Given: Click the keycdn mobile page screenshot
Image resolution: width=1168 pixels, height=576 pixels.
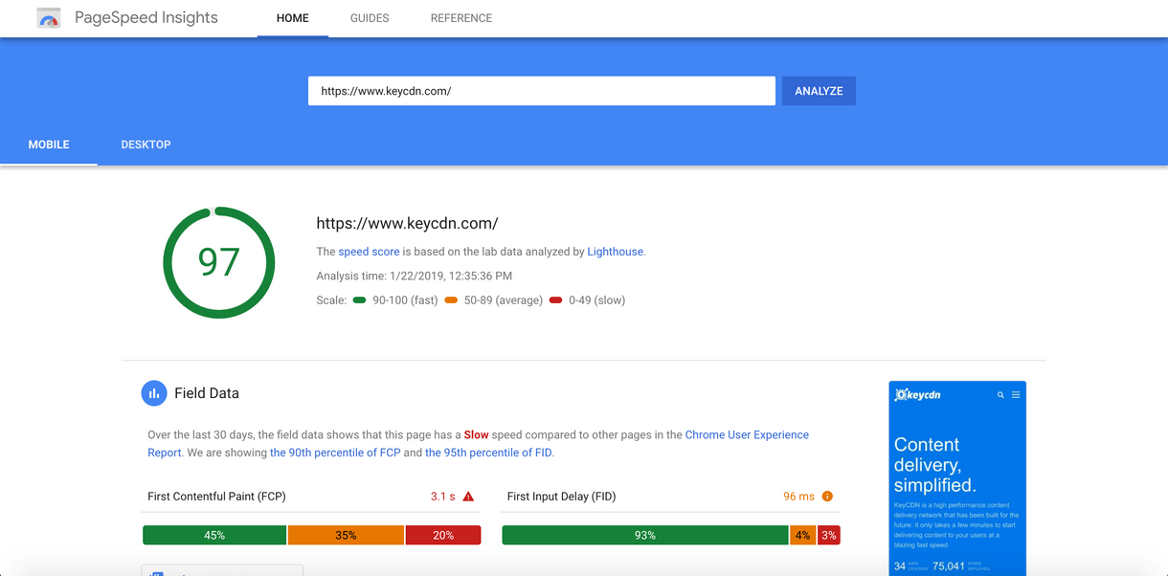Looking at the screenshot, I should pos(957,478).
